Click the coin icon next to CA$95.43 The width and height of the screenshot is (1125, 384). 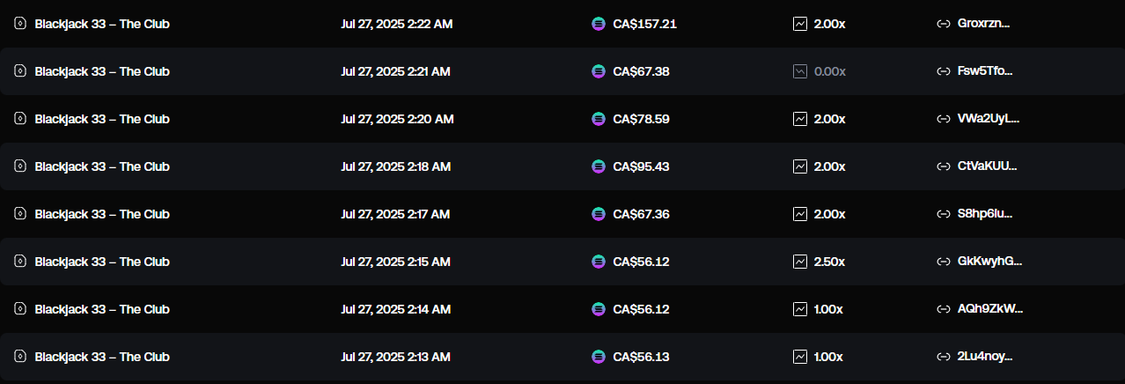(599, 166)
